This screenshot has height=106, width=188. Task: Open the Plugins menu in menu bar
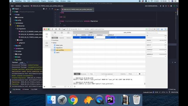tap(43, 1)
